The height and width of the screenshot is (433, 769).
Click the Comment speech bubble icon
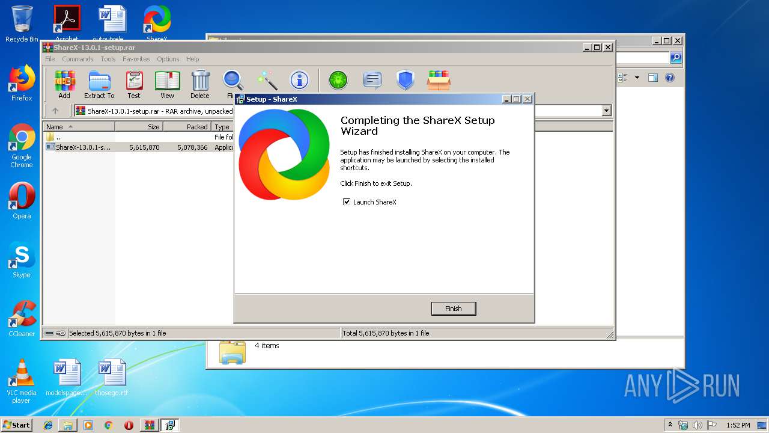[x=372, y=80]
